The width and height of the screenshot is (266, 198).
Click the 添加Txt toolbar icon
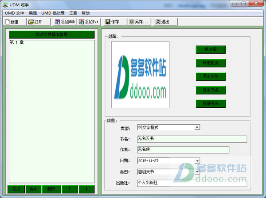tap(82, 22)
